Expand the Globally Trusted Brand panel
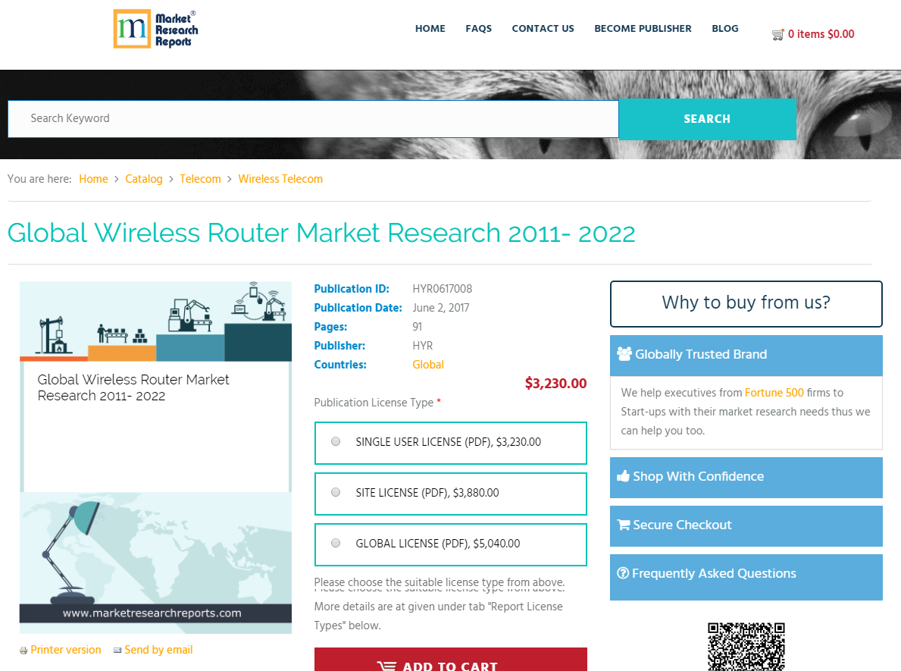 click(746, 356)
